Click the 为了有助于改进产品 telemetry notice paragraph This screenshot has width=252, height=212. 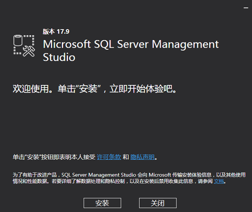click(x=129, y=178)
